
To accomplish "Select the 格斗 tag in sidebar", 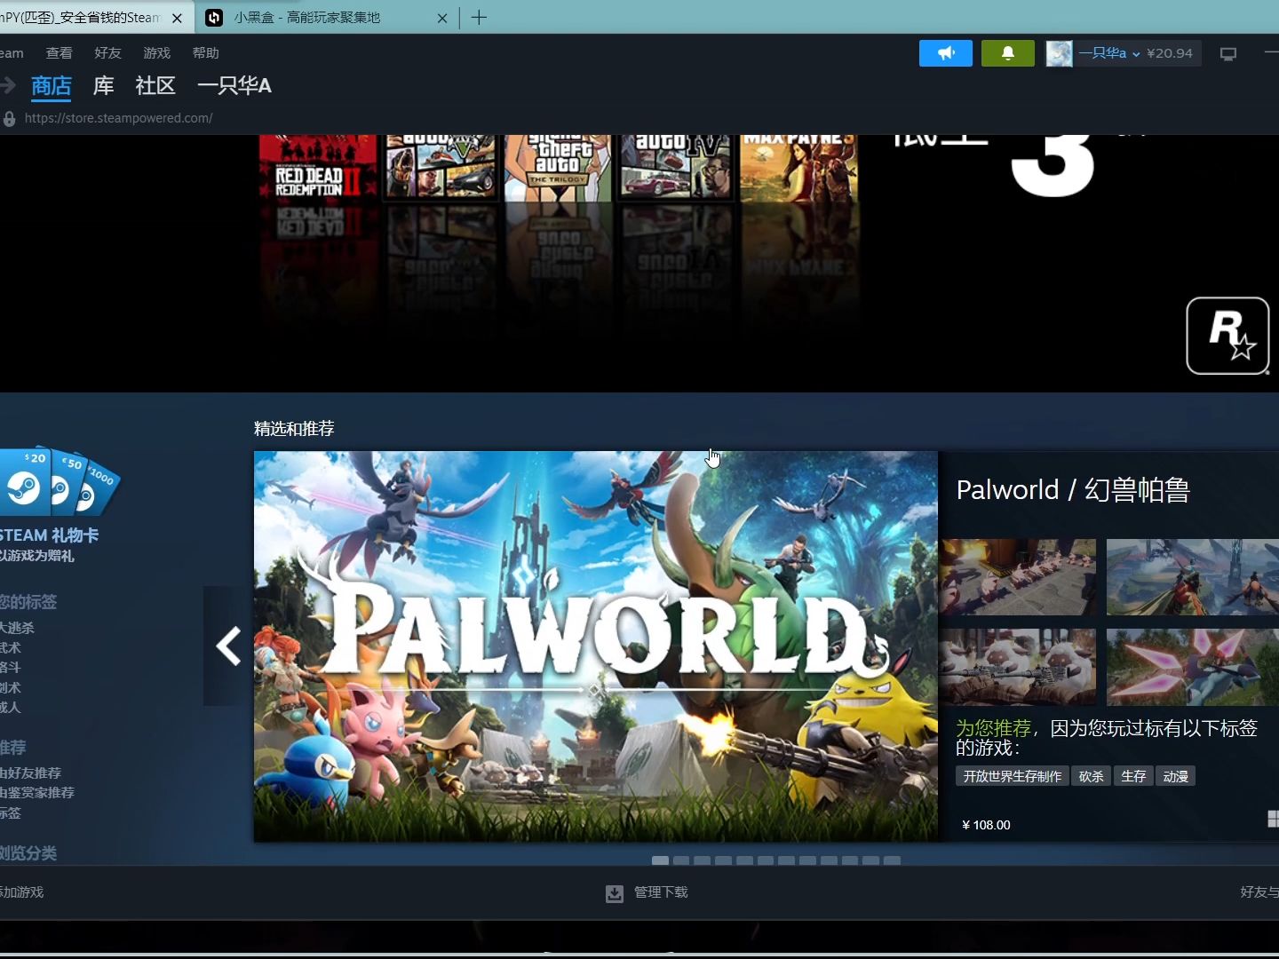I will [10, 667].
